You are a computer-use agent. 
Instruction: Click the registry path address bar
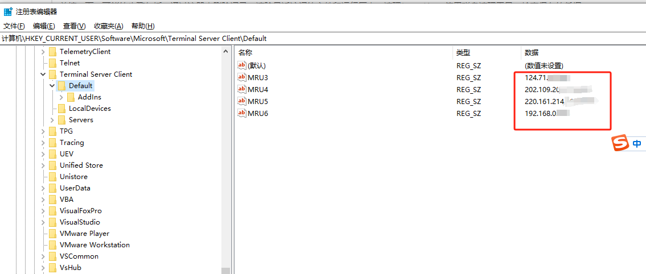click(323, 38)
